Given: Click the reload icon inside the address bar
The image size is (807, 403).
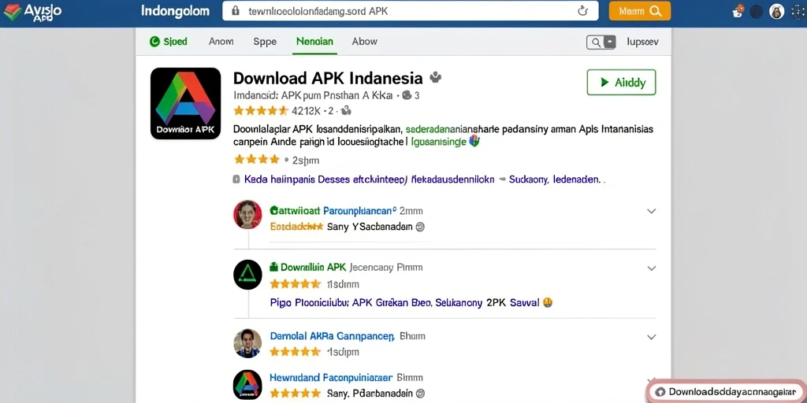Looking at the screenshot, I should tap(582, 11).
